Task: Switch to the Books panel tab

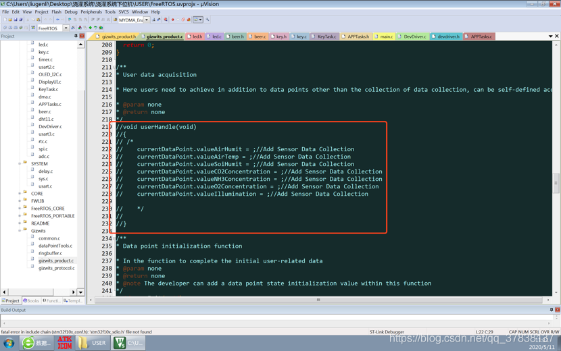Action: pos(31,301)
